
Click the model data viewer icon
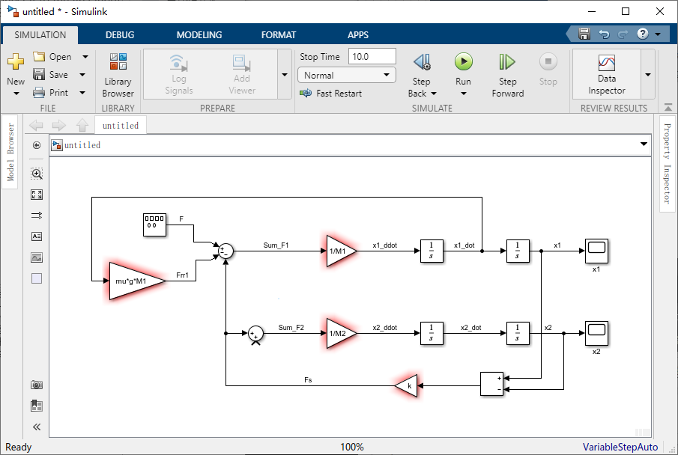[x=37, y=406]
